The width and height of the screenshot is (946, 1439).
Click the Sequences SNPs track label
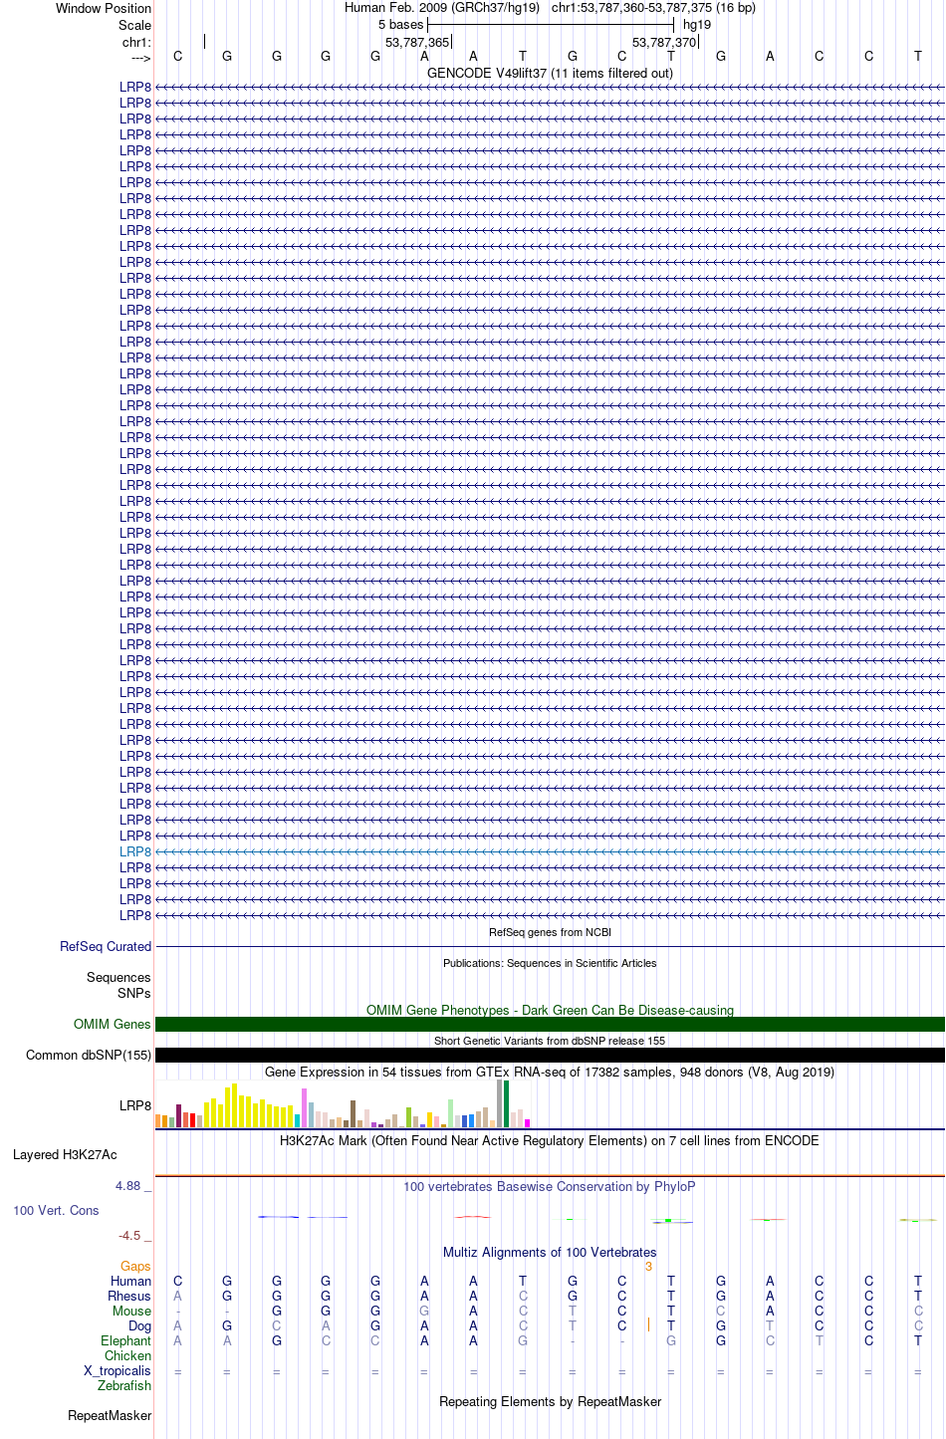pyautogui.click(x=118, y=985)
